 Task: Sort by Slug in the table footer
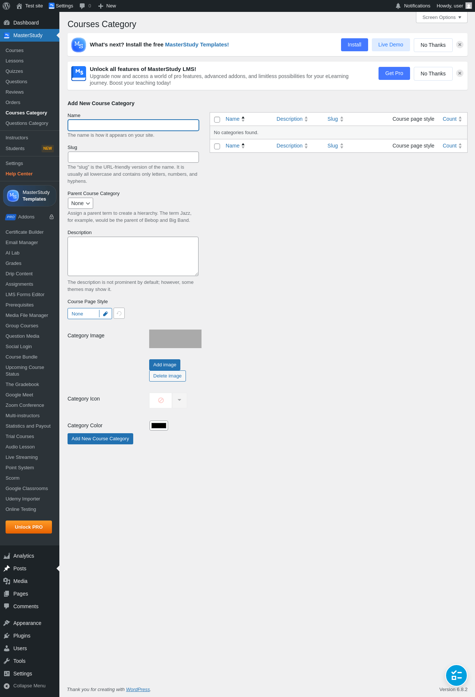coord(335,146)
